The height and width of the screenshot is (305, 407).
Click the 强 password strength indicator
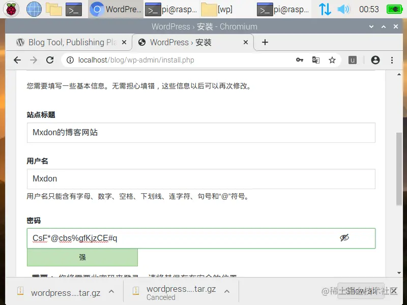[82, 257]
